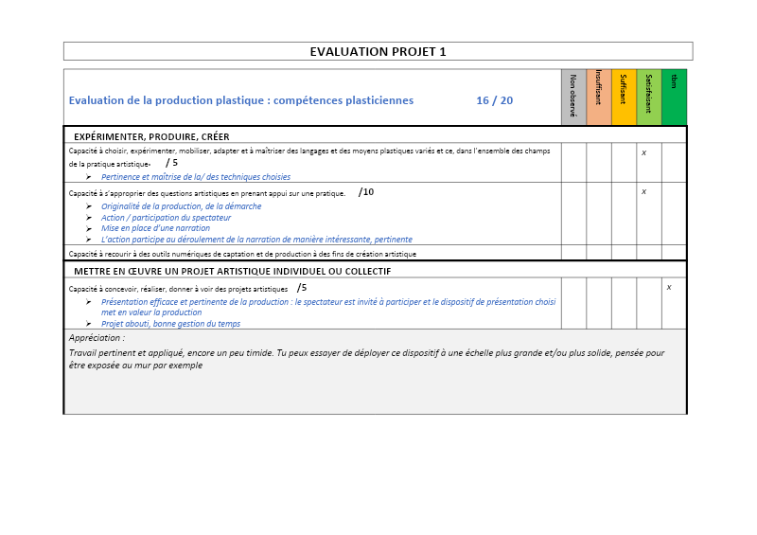The height and width of the screenshot is (535, 757).
Task: Select the "METTRE EN ŒUVRE UN PROJET ARTISTIQUE" header
Action: tap(232, 271)
